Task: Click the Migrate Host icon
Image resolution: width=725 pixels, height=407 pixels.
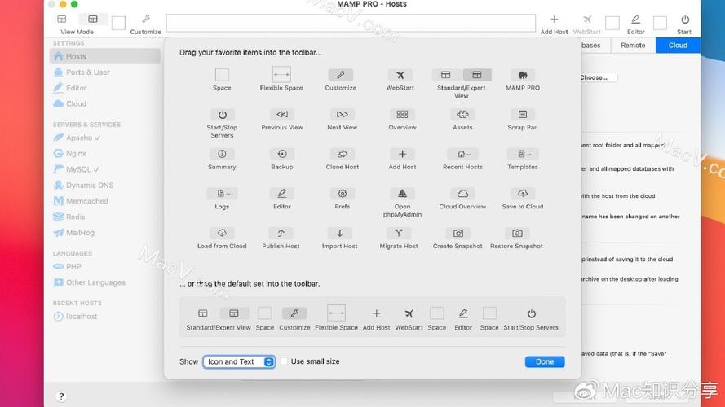Action: 399,233
